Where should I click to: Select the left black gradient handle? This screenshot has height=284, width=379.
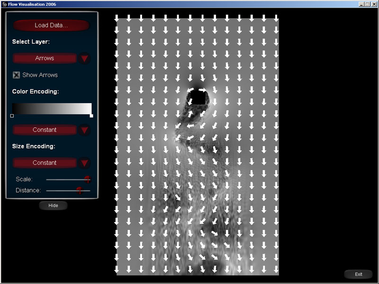pyautogui.click(x=12, y=116)
